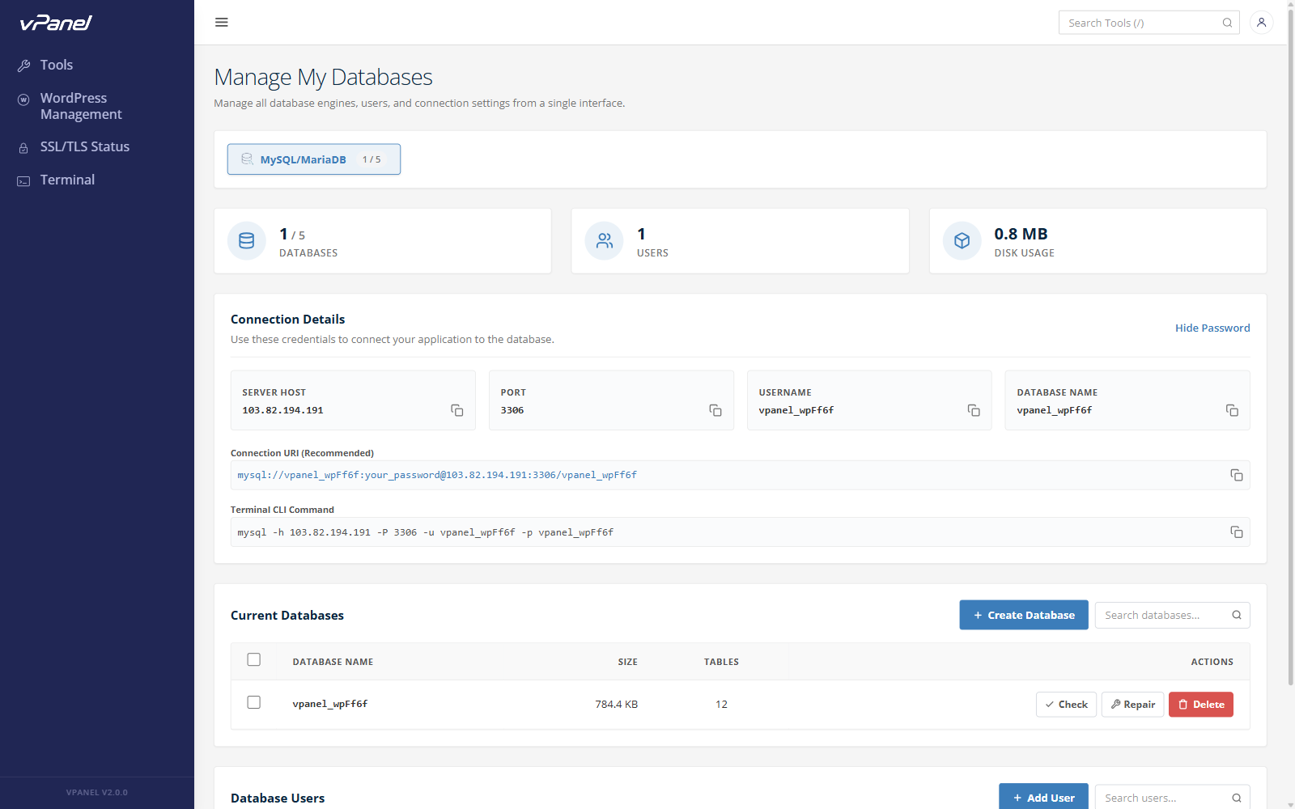Copy the Terminal CLI command
1295x809 pixels.
click(1237, 532)
